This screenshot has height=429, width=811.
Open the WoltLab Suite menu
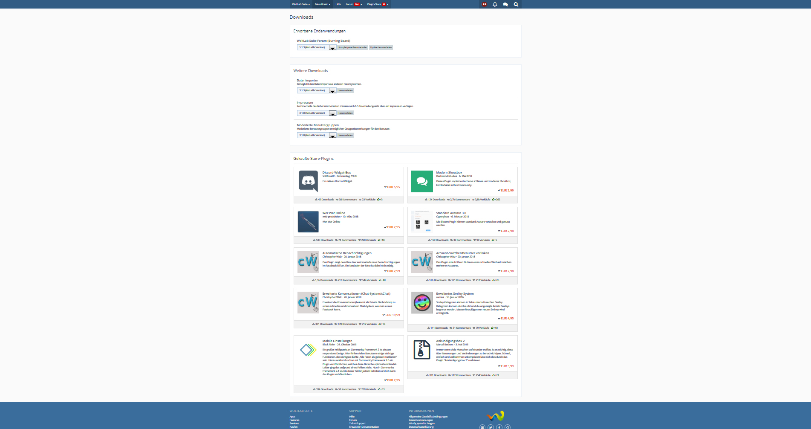click(x=301, y=4)
